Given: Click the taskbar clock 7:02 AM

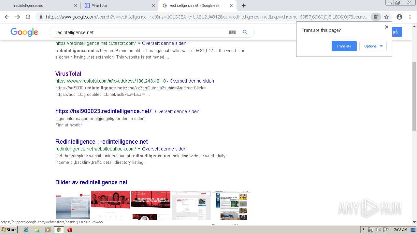Looking at the screenshot, I should [x=400, y=230].
